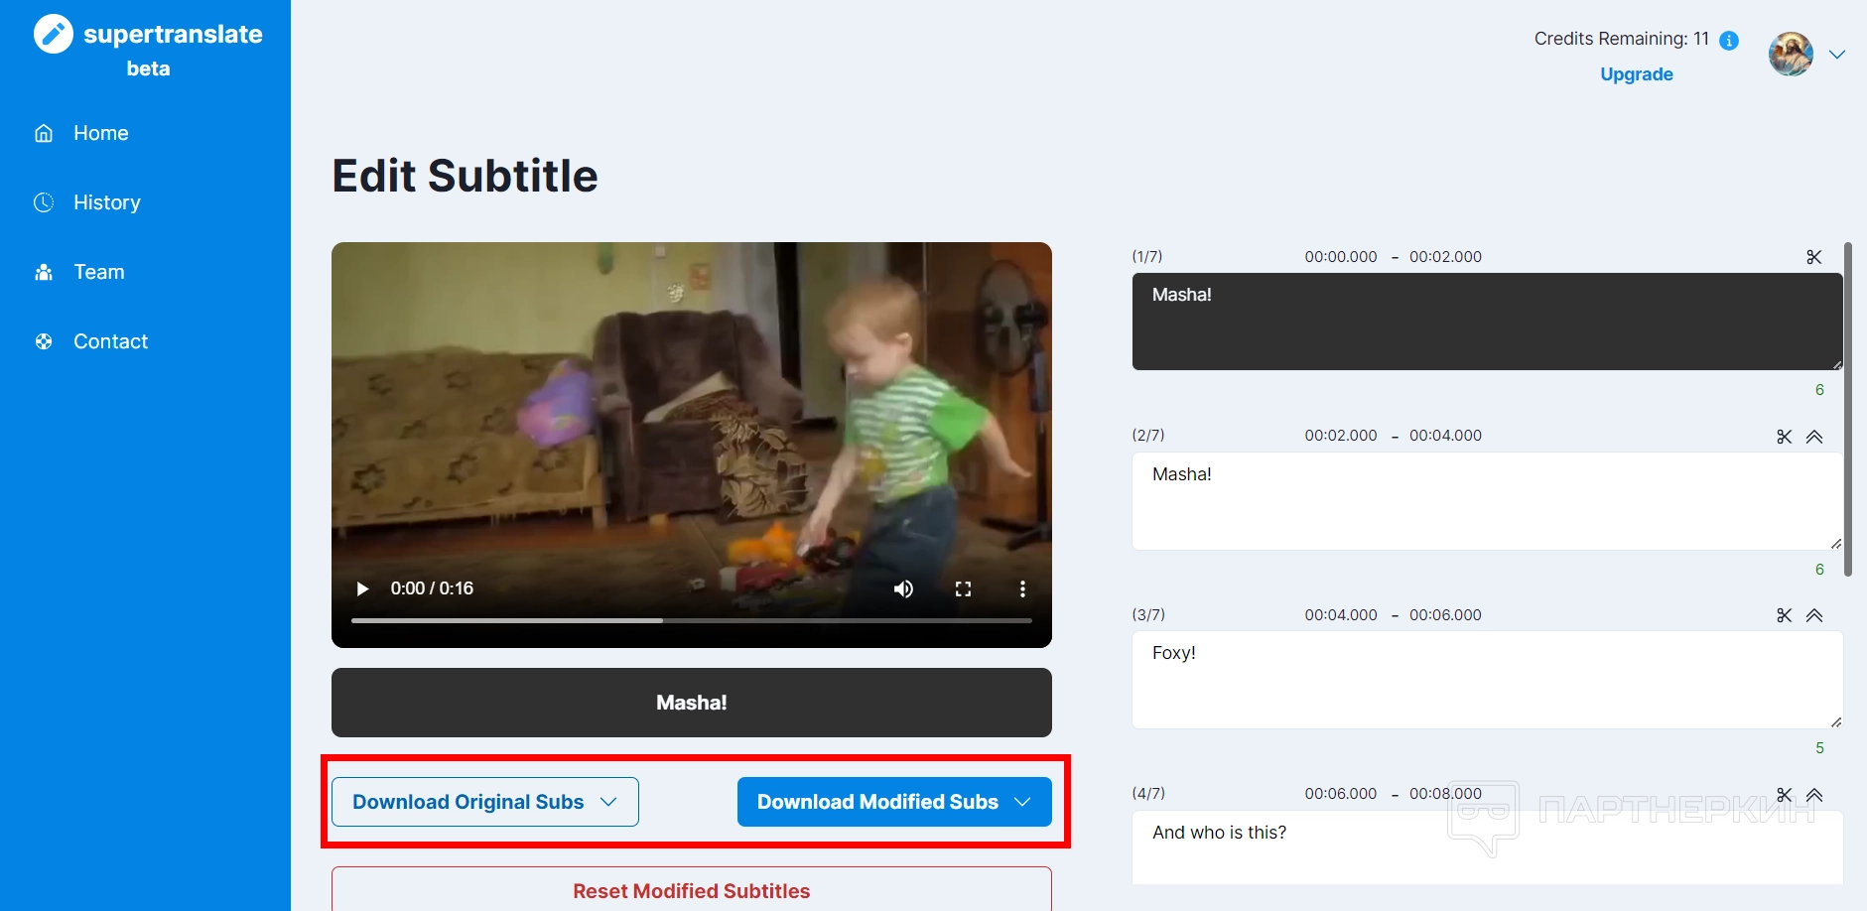Open video more options menu
Viewport: 1867px width, 911px height.
pyautogui.click(x=1022, y=588)
